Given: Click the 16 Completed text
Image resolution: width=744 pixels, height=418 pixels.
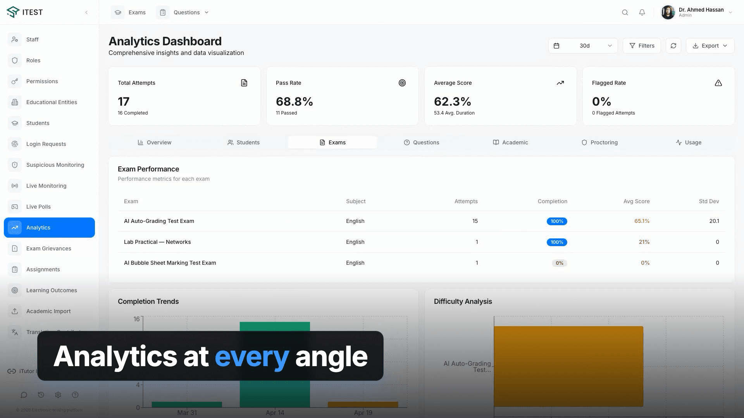Looking at the screenshot, I should point(133,113).
